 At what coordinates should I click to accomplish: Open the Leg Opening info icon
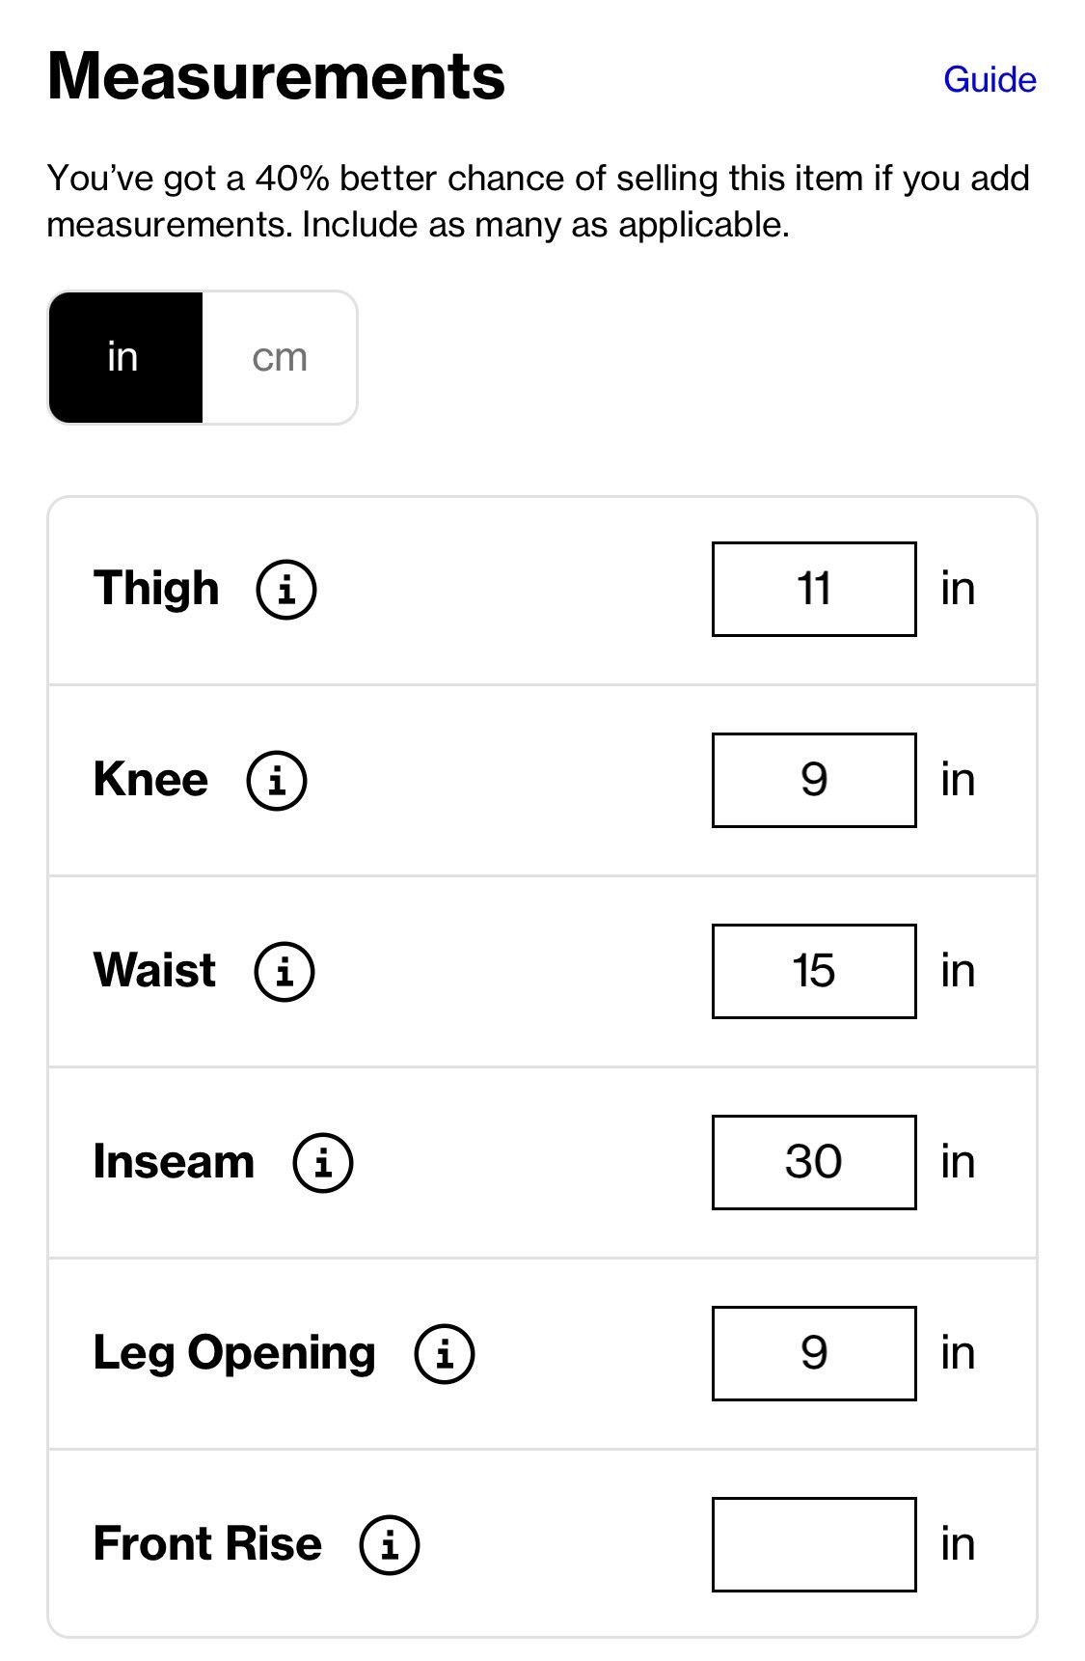444,1353
